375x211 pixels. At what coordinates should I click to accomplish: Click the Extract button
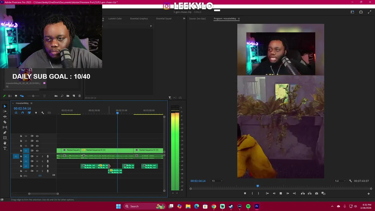click(x=310, y=193)
